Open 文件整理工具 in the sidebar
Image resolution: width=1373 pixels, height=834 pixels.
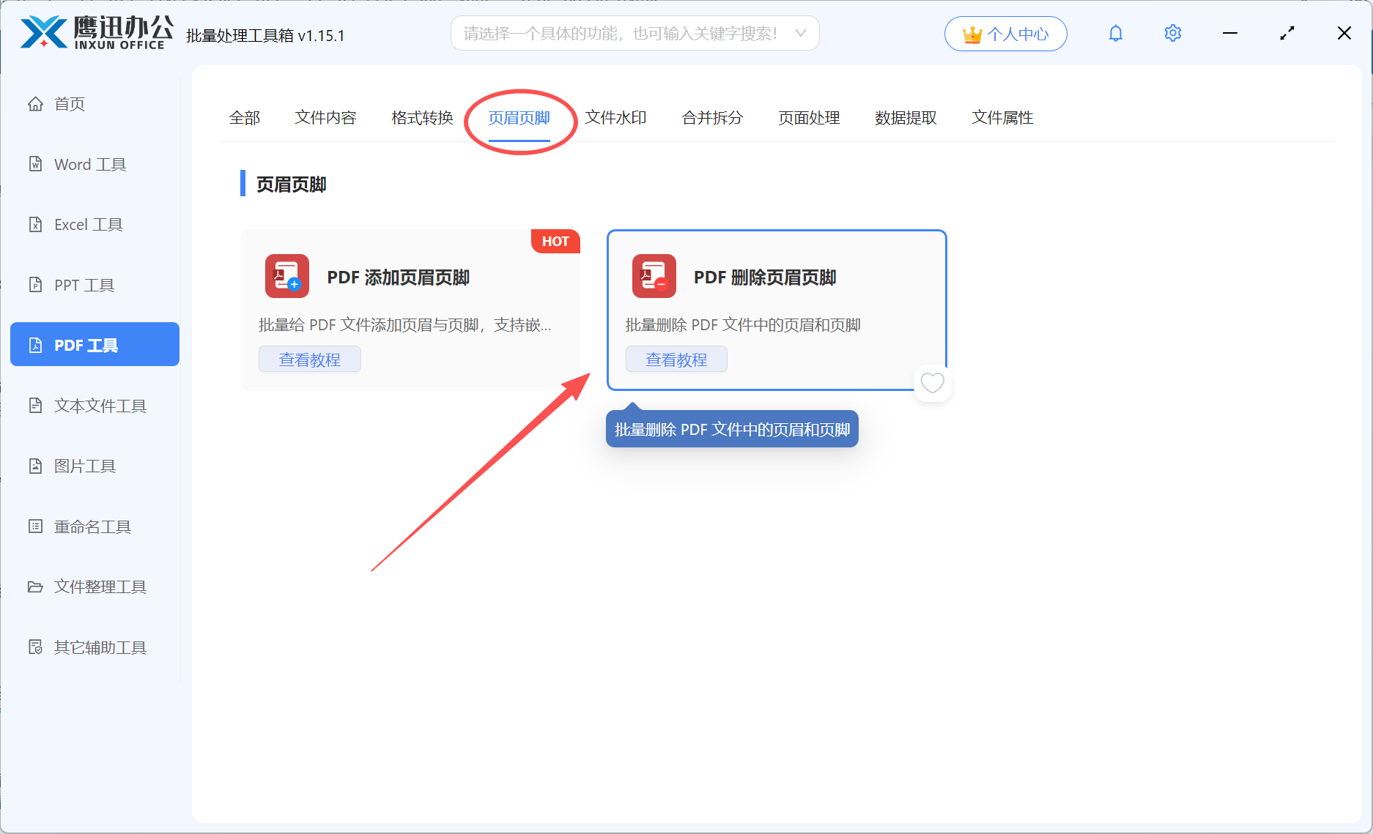coord(95,587)
